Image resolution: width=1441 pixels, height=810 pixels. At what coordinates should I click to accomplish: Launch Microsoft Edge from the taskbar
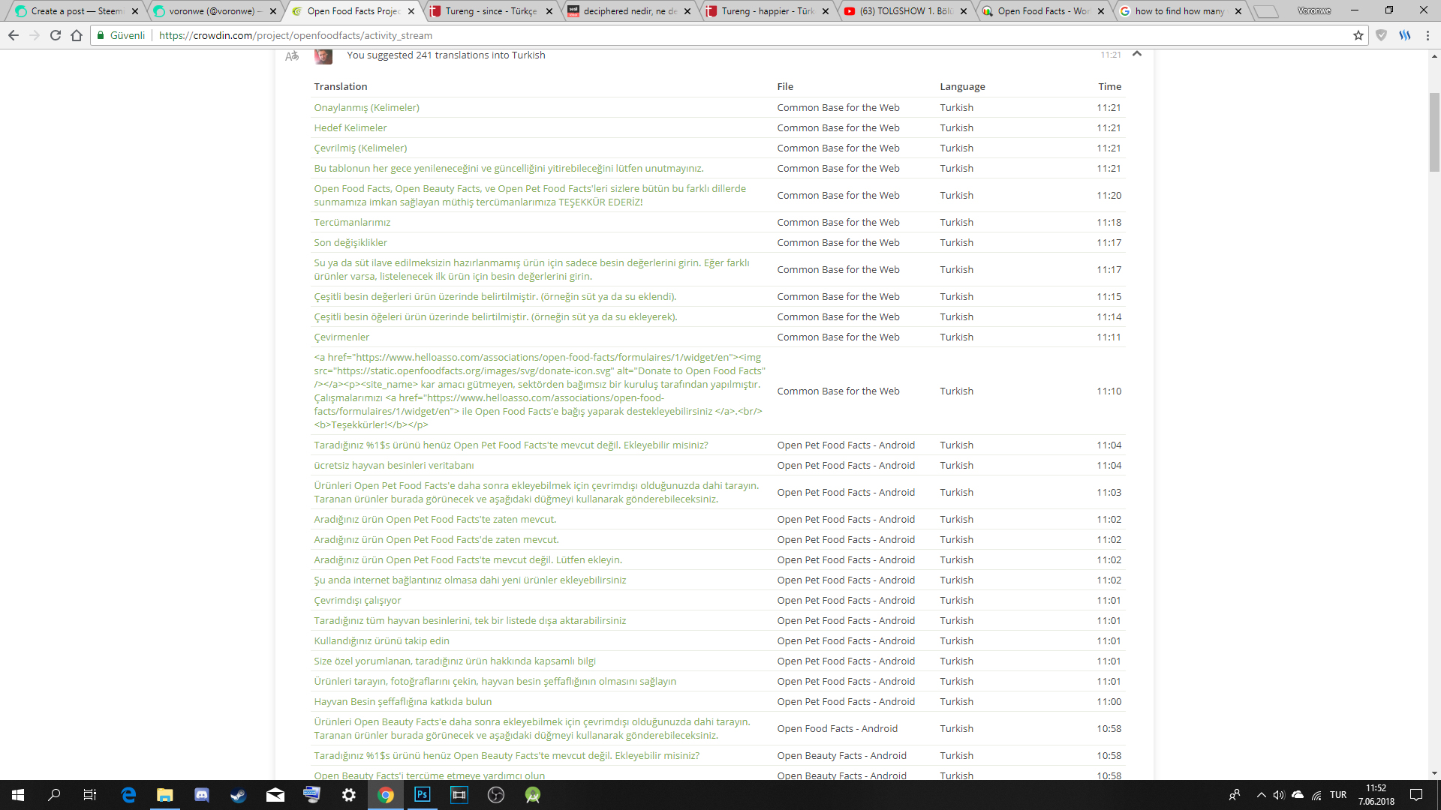click(128, 795)
